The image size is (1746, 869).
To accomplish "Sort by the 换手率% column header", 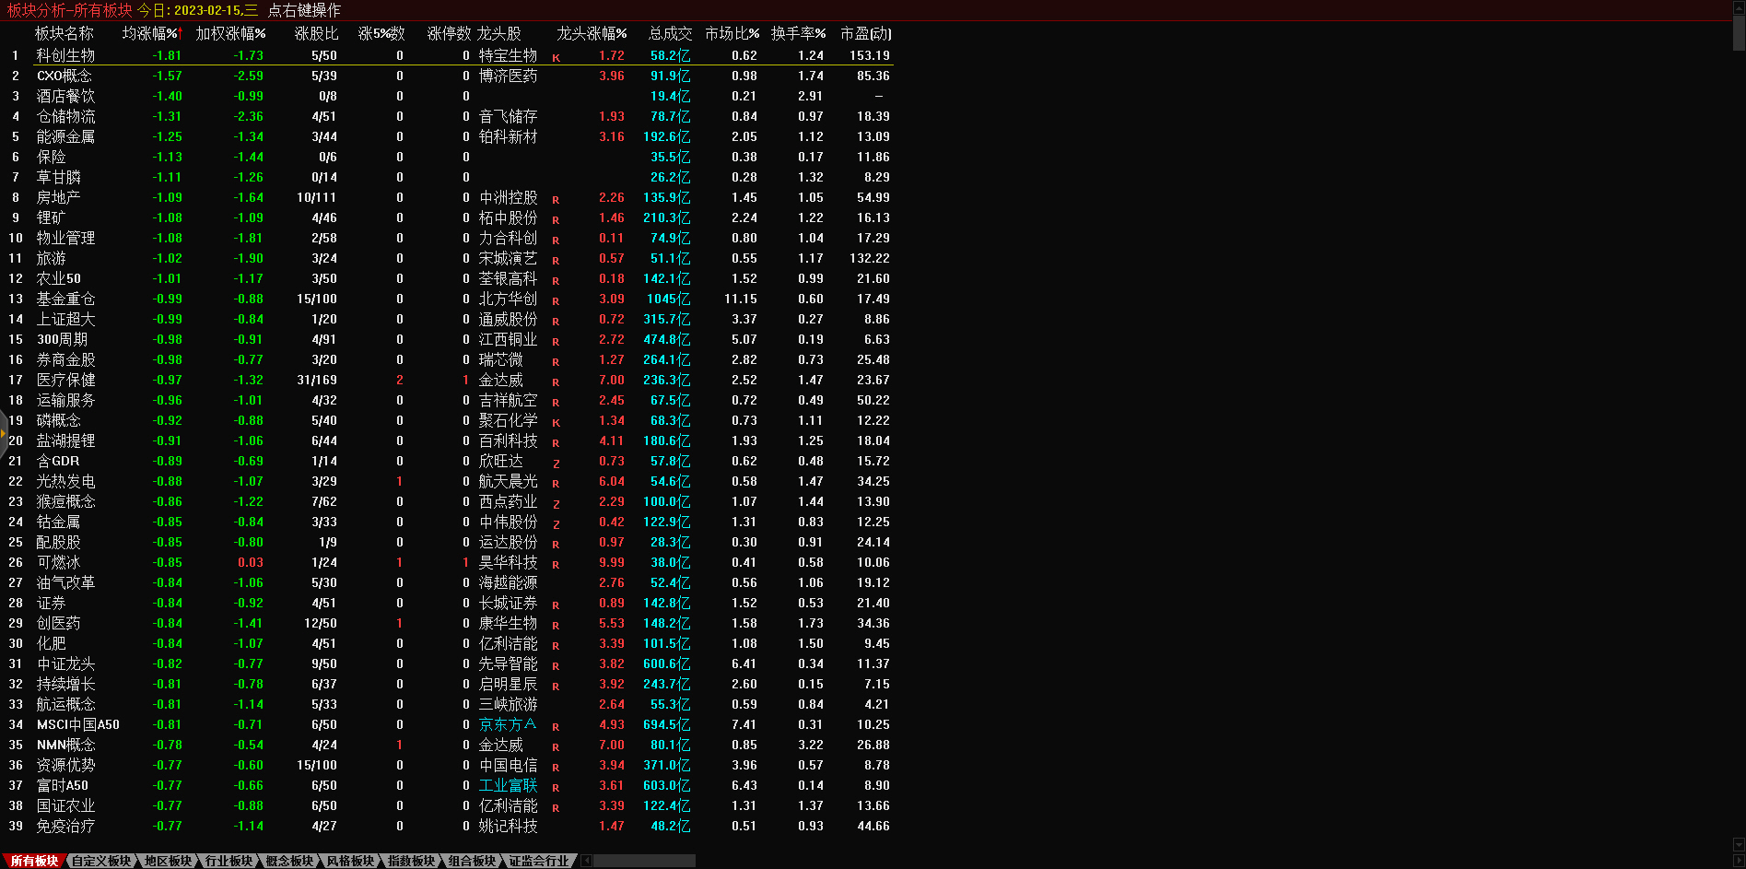I will tap(798, 33).
